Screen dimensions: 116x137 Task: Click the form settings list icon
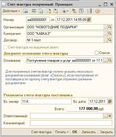pos(89,11)
